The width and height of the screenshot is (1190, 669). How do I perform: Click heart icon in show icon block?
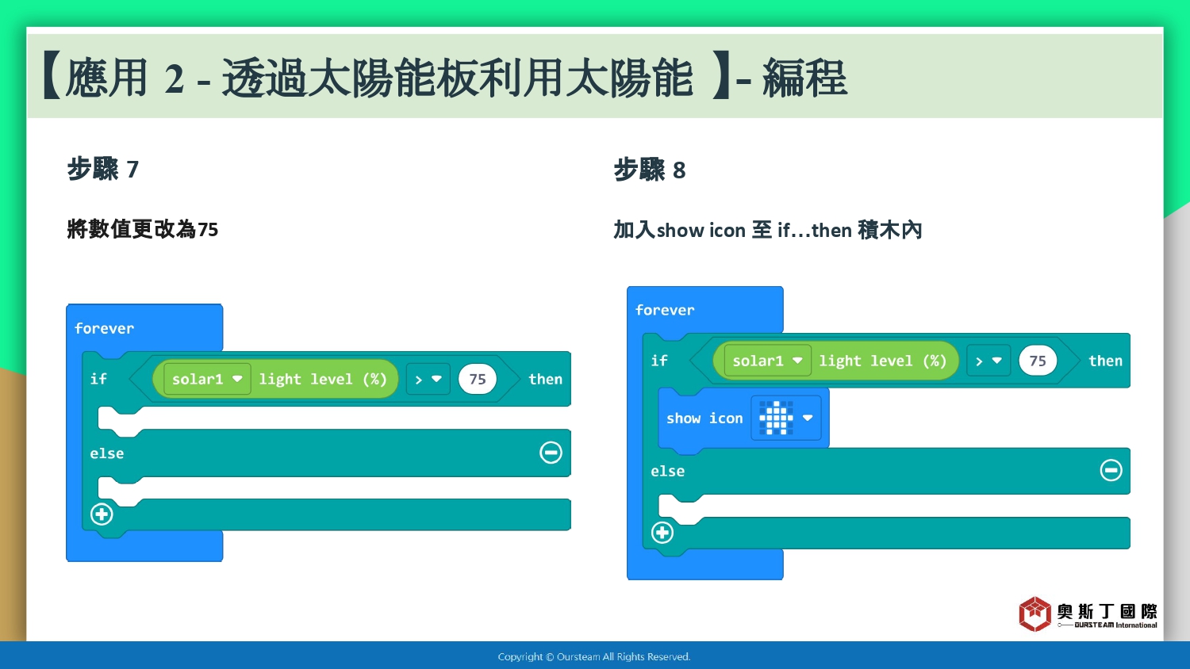coord(776,418)
